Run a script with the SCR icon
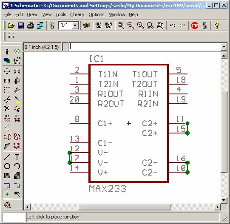The image size is (230, 224). pos(99,26)
